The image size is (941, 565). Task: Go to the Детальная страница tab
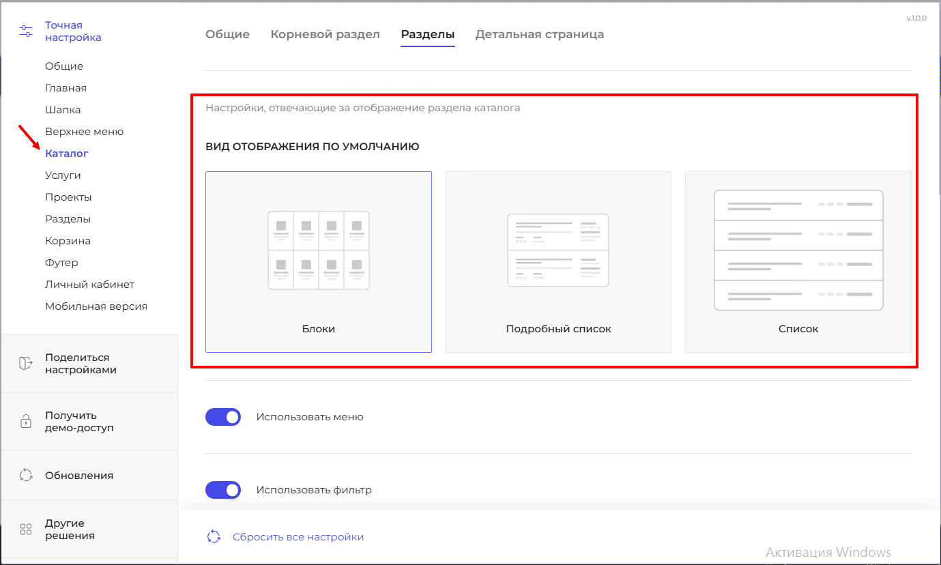[539, 34]
